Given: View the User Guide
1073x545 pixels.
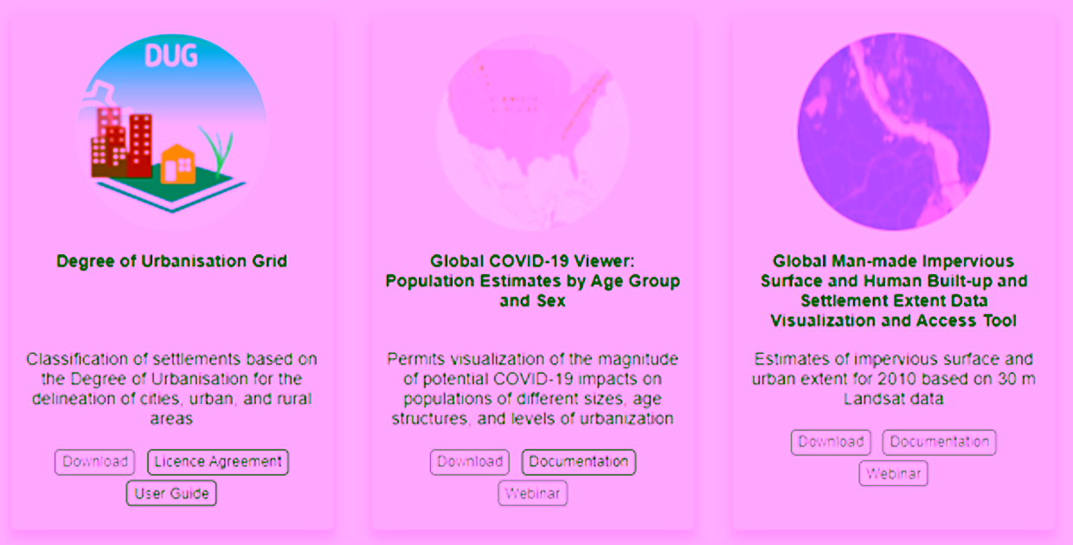Looking at the screenshot, I should [x=171, y=494].
